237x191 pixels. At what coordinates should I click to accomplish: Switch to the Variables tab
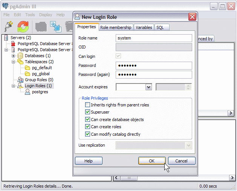(144, 27)
